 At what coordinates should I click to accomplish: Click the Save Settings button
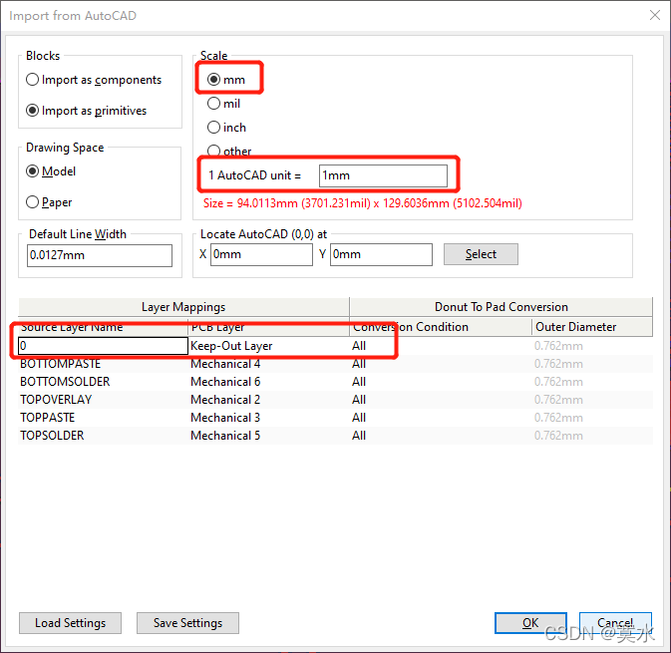(x=187, y=623)
